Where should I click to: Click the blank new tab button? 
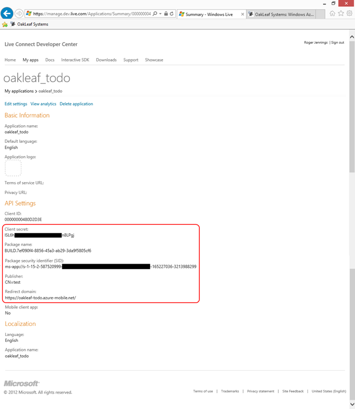point(320,14)
